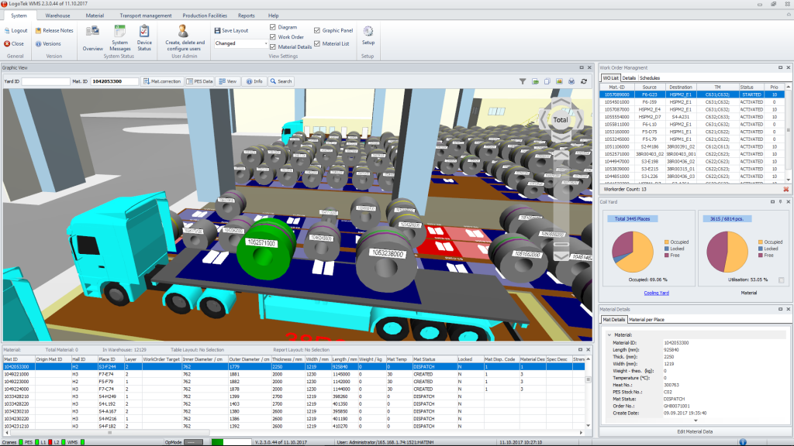This screenshot has height=446, width=794.
Task: Open the Schedules tab in Work Order Management
Action: tap(650, 78)
